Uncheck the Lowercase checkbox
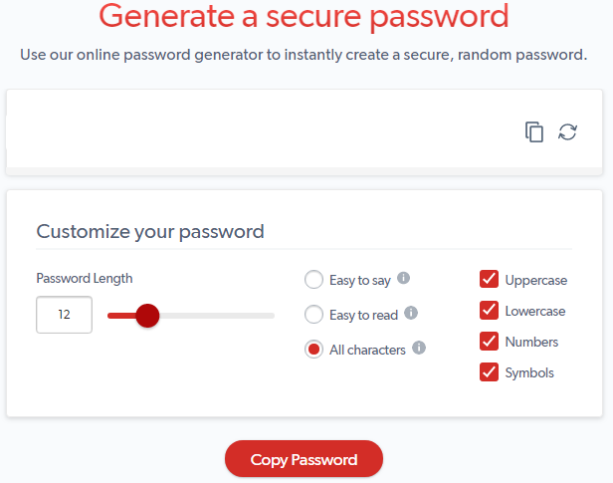 coord(489,310)
